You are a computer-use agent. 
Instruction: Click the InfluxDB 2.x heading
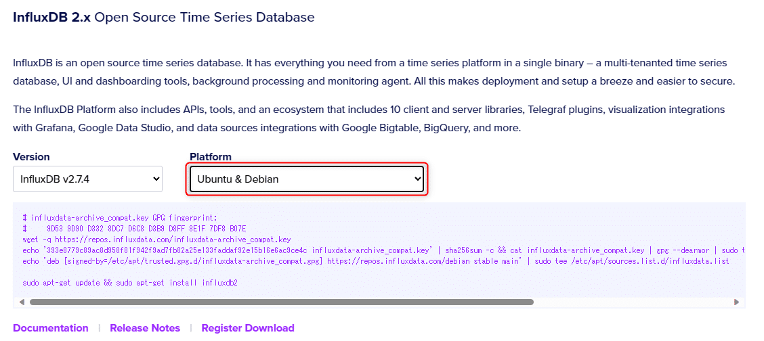164,18
